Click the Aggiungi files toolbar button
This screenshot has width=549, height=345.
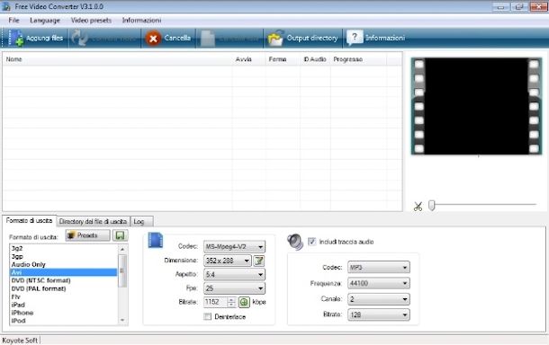click(x=36, y=38)
